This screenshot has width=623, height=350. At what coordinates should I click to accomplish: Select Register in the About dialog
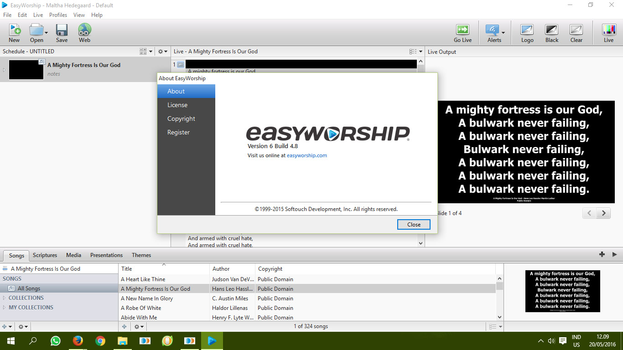tap(186, 132)
